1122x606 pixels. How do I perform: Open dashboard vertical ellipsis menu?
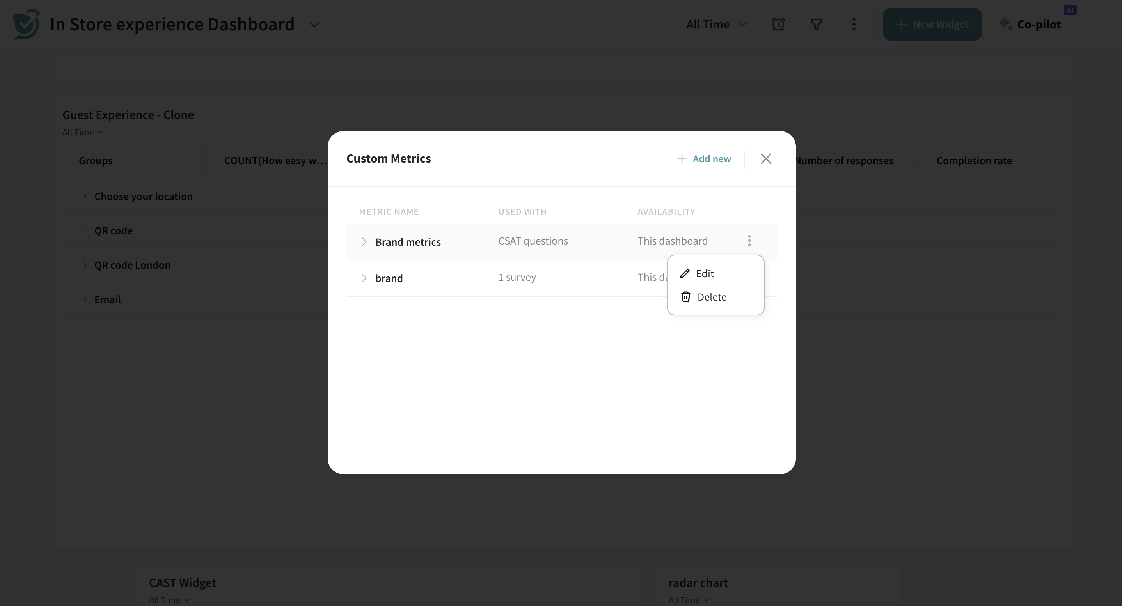(x=854, y=25)
